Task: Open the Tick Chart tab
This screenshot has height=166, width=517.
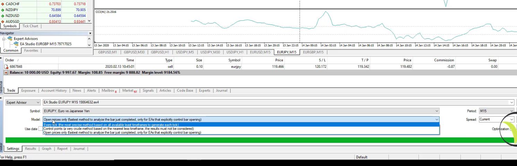Action: [x=30, y=26]
